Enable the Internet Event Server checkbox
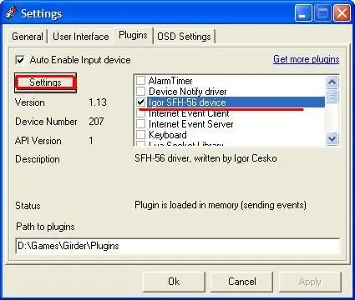 tap(140, 124)
